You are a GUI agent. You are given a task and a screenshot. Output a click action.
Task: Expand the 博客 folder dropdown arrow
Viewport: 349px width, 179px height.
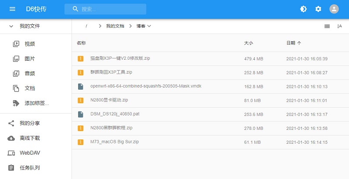pyautogui.click(x=149, y=26)
